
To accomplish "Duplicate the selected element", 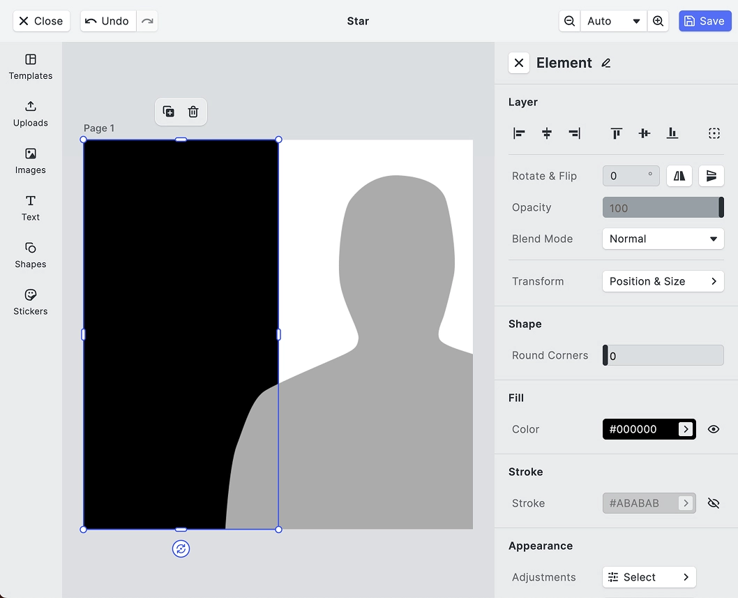I will click(168, 112).
